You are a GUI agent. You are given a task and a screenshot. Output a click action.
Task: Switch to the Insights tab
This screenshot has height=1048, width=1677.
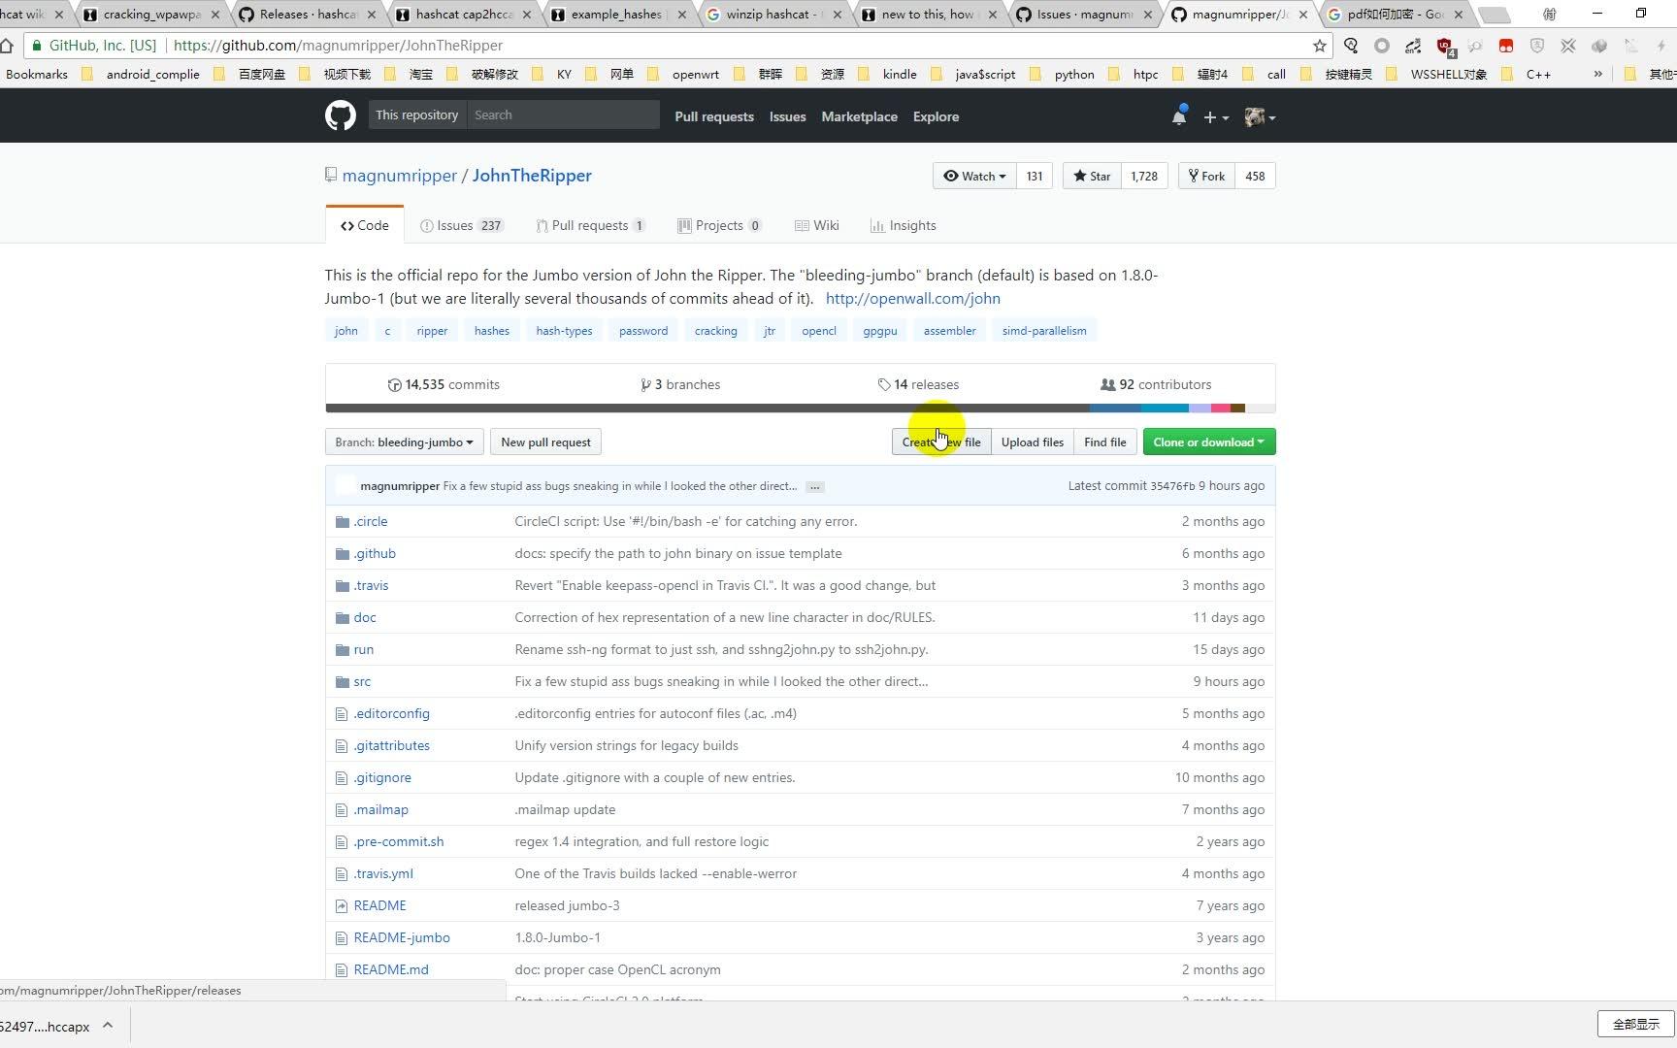coord(903,225)
